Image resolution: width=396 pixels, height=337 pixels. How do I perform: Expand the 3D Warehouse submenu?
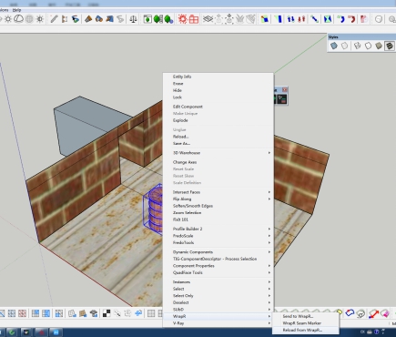(x=218, y=153)
